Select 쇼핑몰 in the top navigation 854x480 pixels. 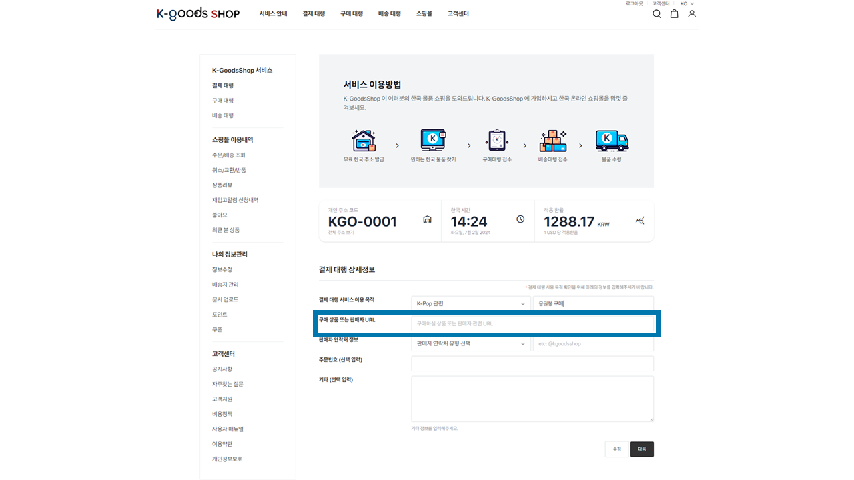tap(424, 13)
